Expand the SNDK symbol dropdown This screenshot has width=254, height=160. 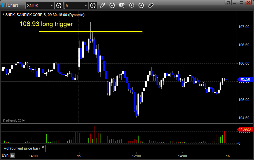coord(52,5)
